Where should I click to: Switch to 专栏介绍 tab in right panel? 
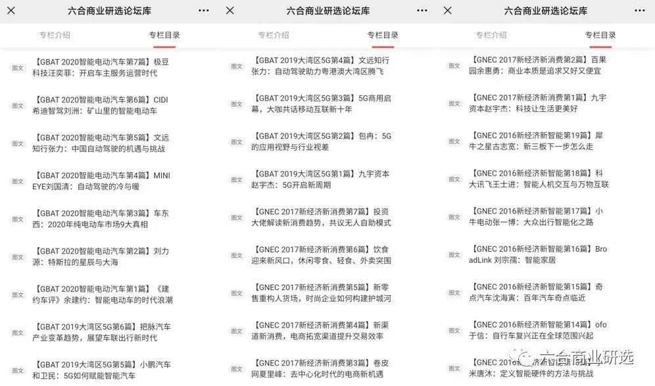(491, 35)
